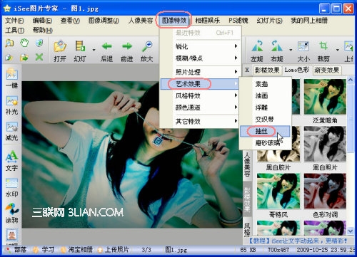
Task: Open the dropdown arrow beside 右旋
Action: click(x=291, y=50)
